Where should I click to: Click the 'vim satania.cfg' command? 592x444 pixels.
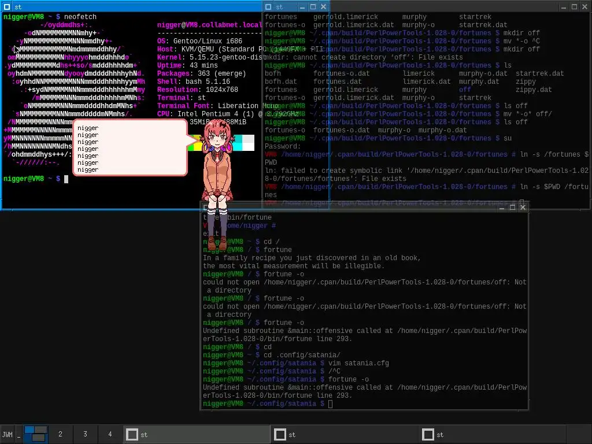click(x=358, y=363)
